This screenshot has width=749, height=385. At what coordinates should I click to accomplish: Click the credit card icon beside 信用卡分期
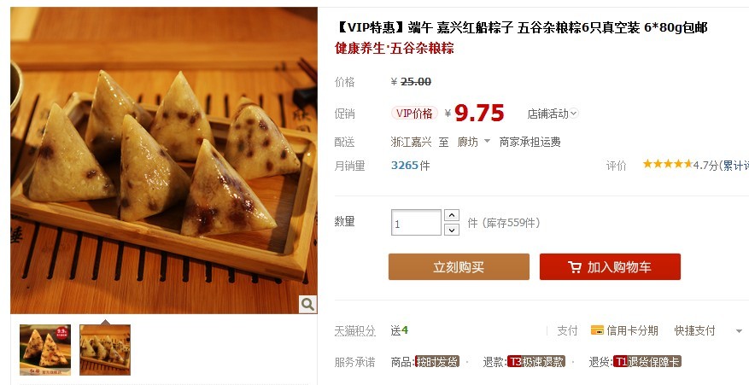pyautogui.click(x=597, y=330)
